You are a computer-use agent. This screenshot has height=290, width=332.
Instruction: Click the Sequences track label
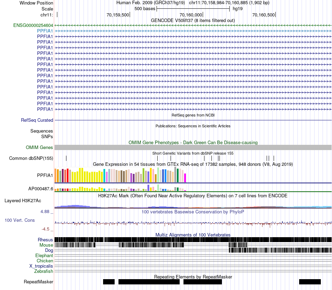click(x=42, y=131)
